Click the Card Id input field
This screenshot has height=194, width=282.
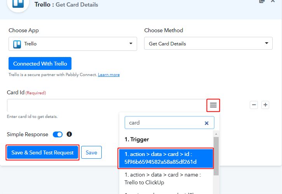[x=107, y=105]
